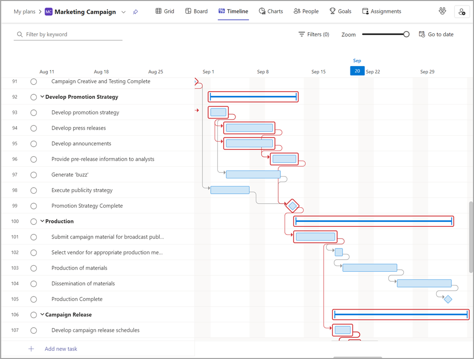Collapse the 'Production' section
The image size is (474, 359).
[x=42, y=221]
